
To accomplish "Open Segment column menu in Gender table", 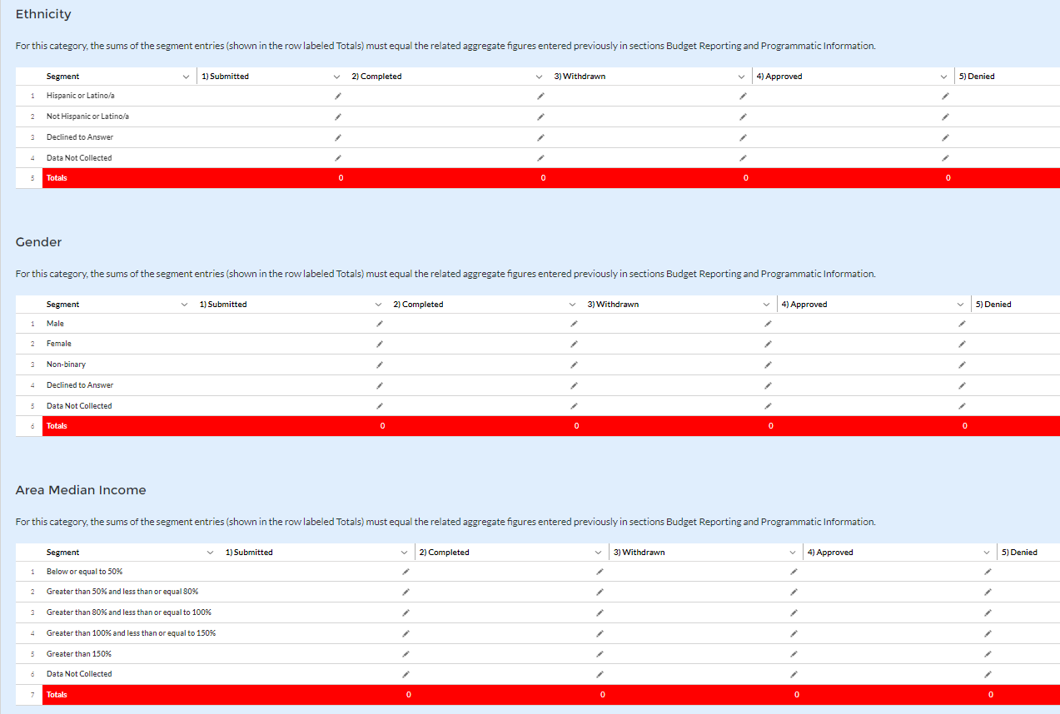I will (x=185, y=305).
